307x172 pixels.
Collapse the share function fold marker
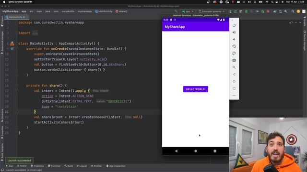[x=17, y=86]
